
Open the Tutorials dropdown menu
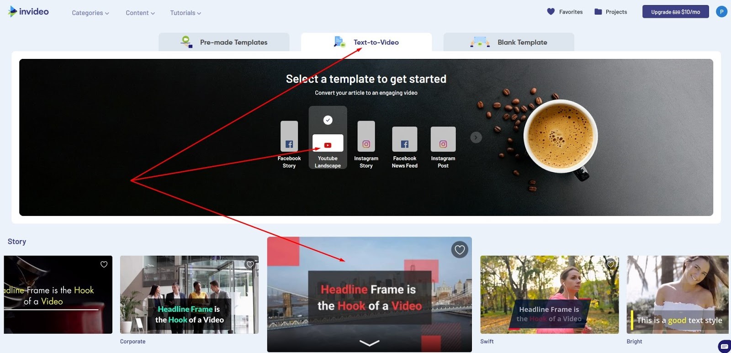tap(185, 13)
